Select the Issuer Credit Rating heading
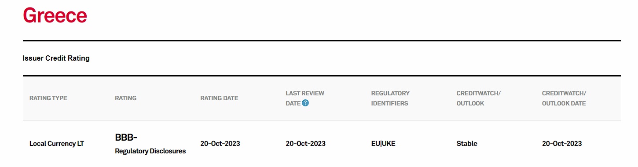This screenshot has width=638, height=167. 56,58
